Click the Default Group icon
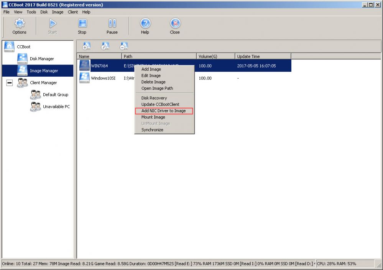383x270 pixels. [x=35, y=95]
